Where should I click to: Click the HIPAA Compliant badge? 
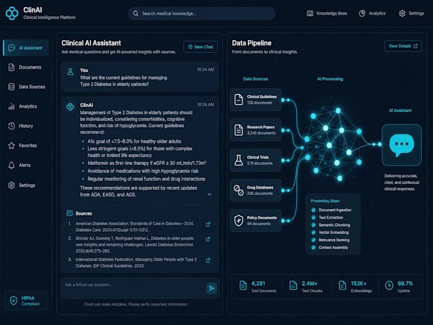point(26,301)
